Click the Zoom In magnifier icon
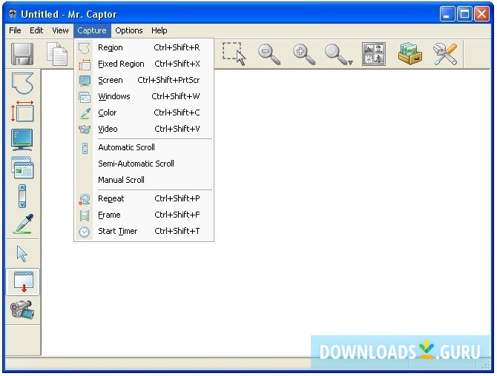Screen dimensions: 497x376 coord(304,54)
